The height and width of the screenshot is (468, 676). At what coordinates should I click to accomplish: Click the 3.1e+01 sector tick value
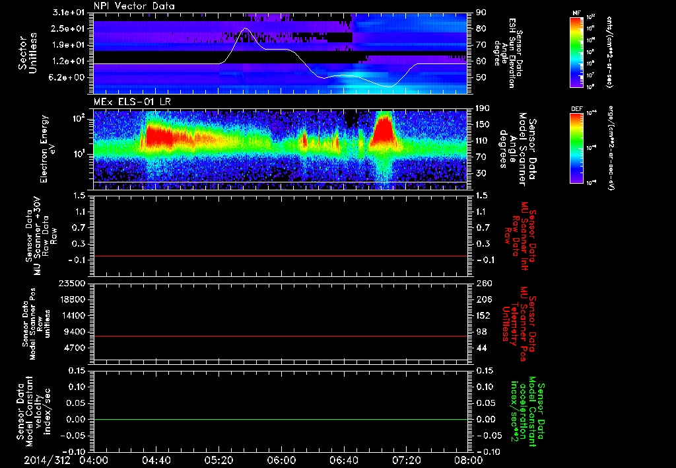(x=69, y=12)
